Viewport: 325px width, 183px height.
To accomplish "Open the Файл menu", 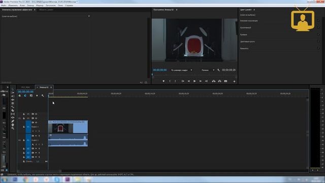I will click(x=4, y=6).
